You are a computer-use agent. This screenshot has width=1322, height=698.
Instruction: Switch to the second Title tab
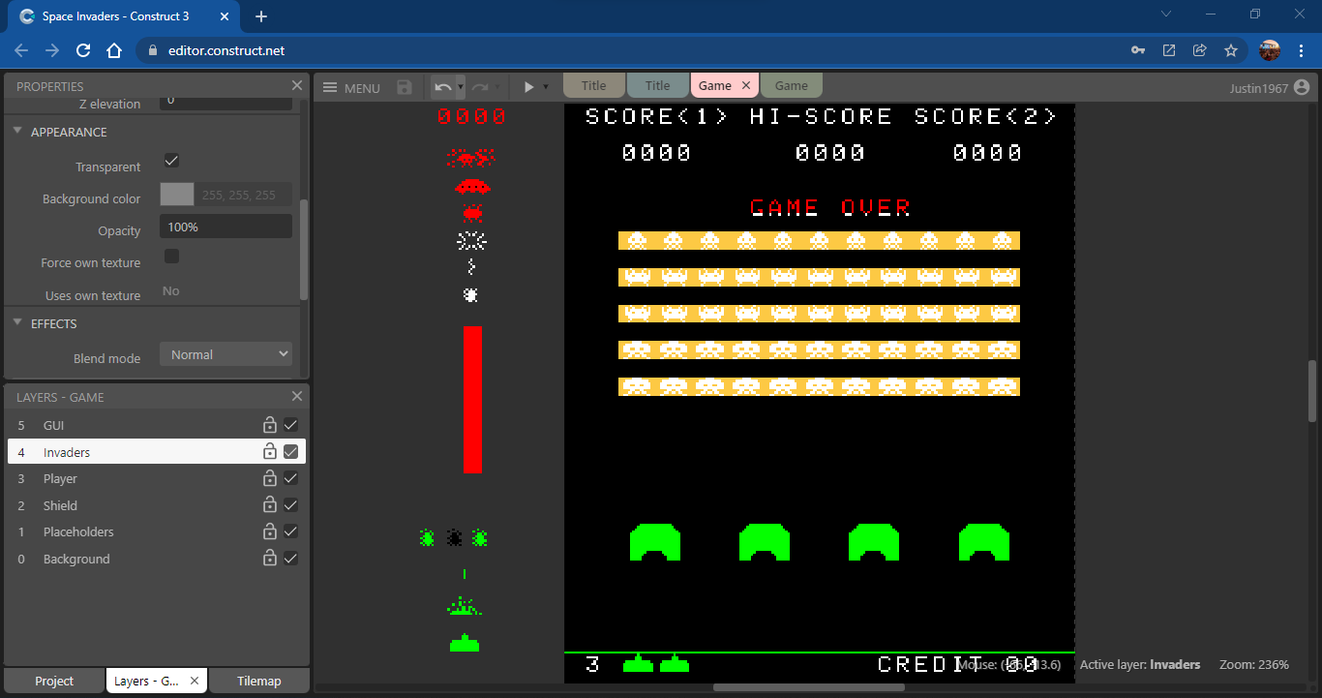(658, 85)
